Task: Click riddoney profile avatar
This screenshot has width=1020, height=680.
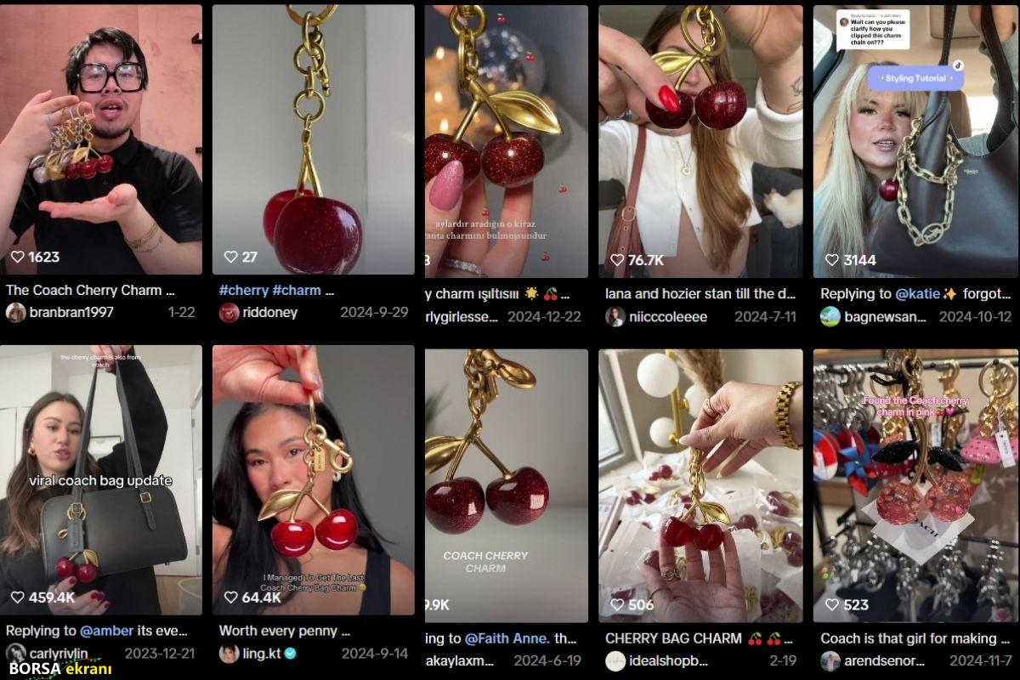Action: tap(229, 313)
